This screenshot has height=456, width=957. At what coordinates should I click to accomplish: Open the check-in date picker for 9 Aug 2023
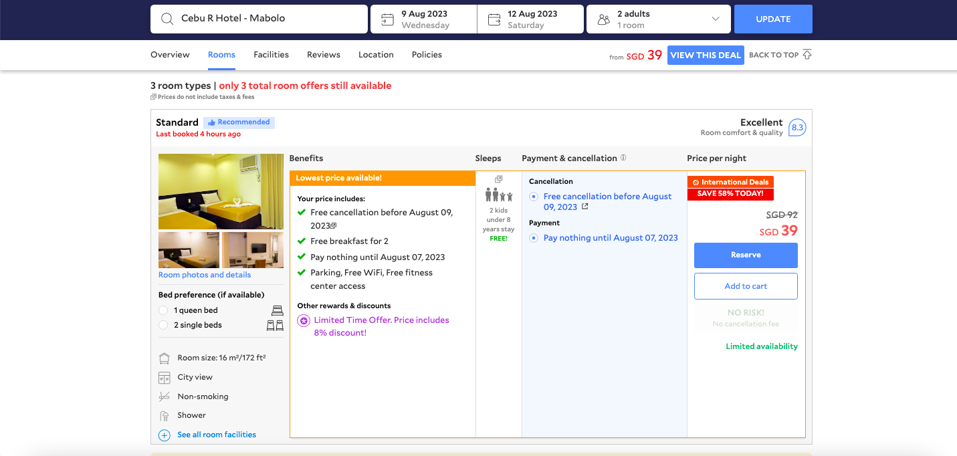coord(424,19)
